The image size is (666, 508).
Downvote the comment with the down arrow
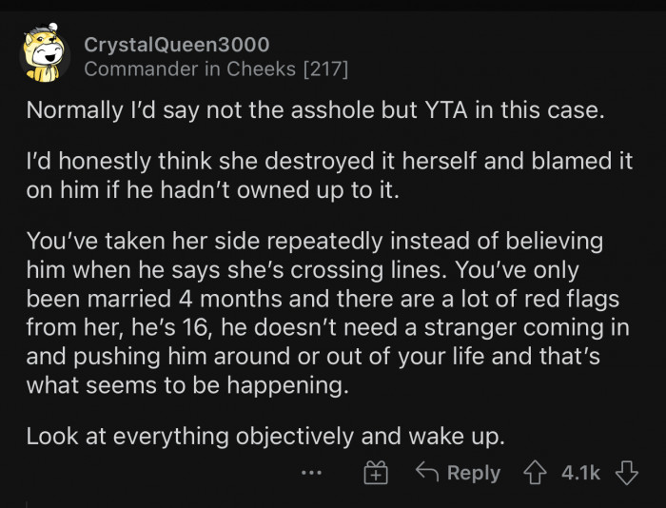[x=626, y=473]
